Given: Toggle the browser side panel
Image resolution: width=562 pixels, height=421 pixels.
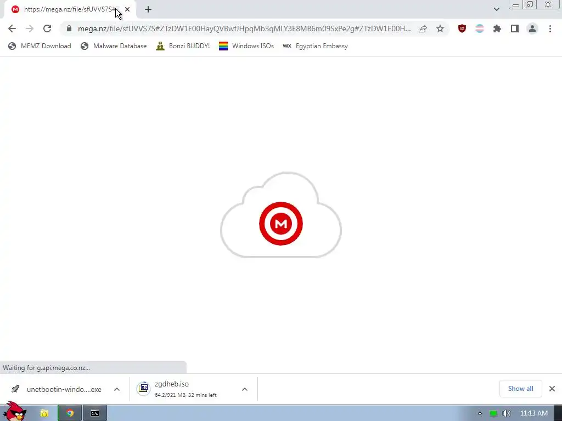Looking at the screenshot, I should (515, 29).
